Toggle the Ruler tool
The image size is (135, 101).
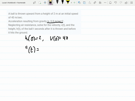point(95,3)
